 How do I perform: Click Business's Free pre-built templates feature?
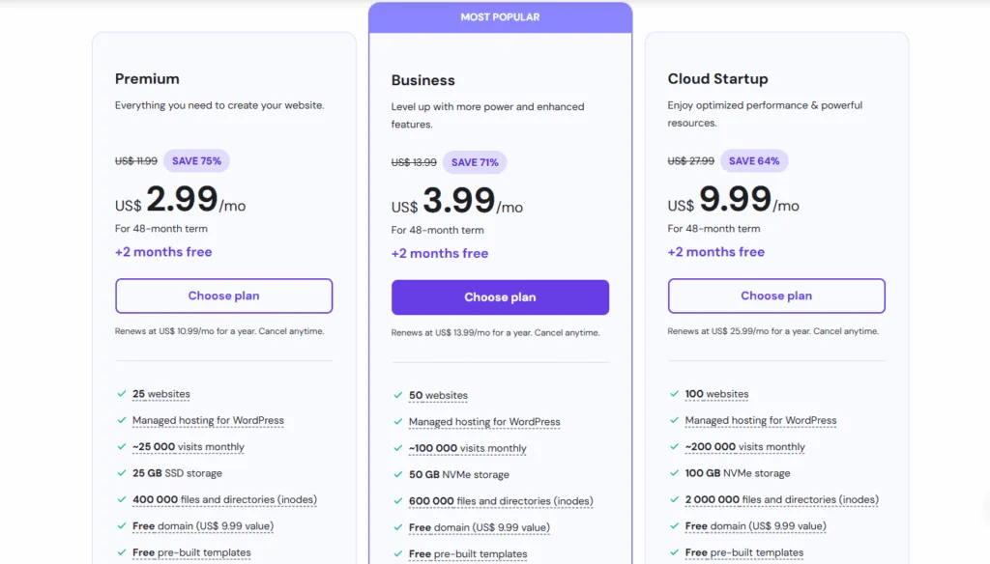(468, 554)
